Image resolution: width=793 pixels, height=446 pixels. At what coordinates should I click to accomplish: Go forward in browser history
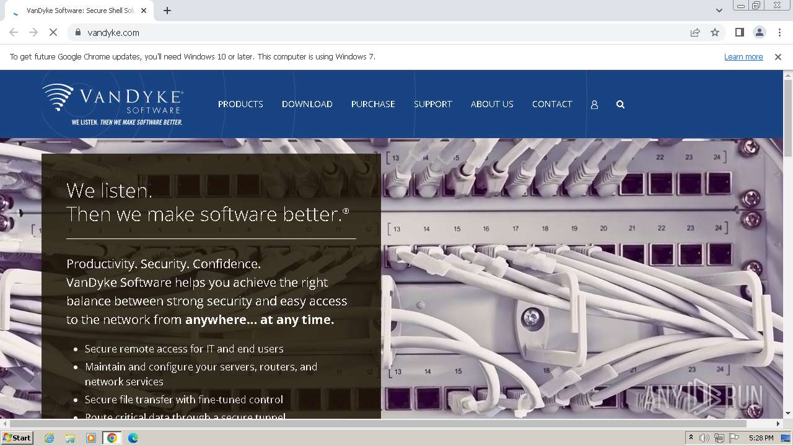click(x=33, y=32)
